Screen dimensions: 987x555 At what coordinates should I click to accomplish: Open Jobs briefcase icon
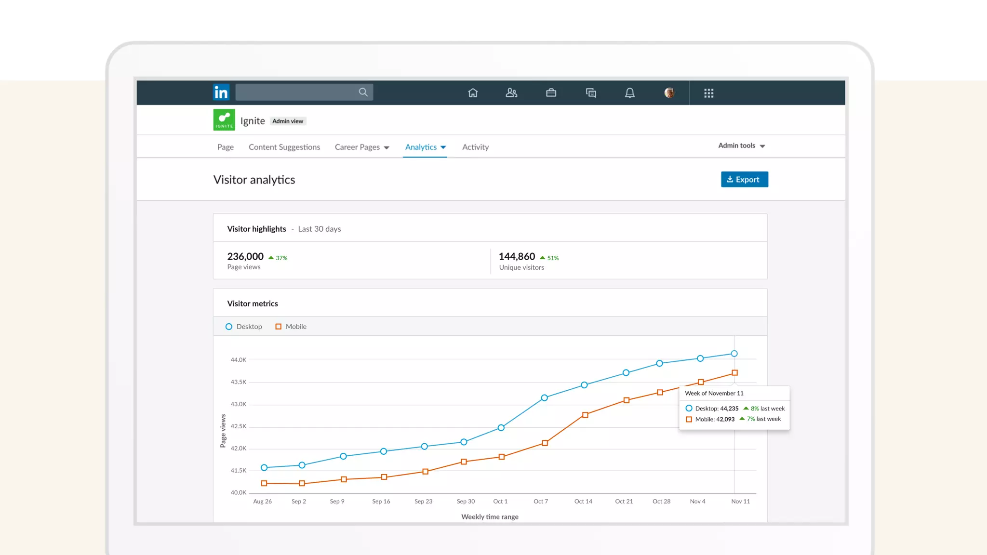(x=551, y=92)
